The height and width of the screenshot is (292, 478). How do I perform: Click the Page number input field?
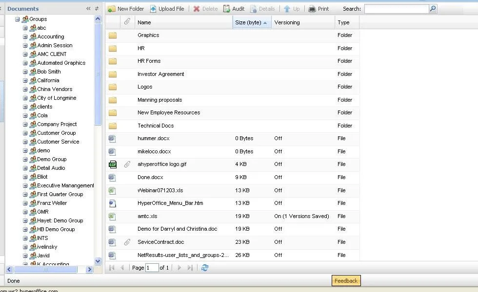[x=152, y=268]
